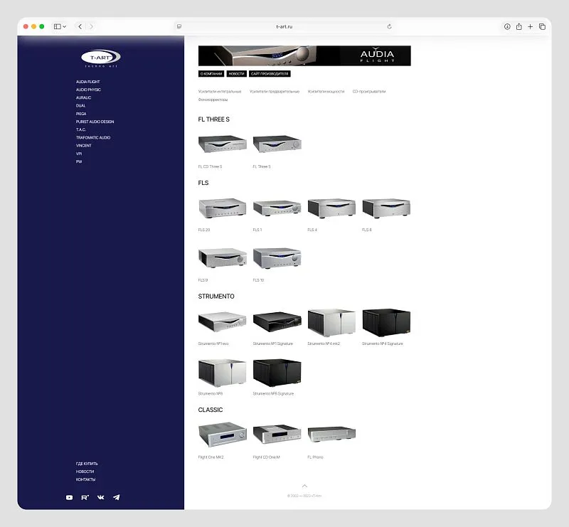This screenshot has width=569, height=527.
Task: Open the AURALIC brand in sidebar
Action: [x=83, y=97]
